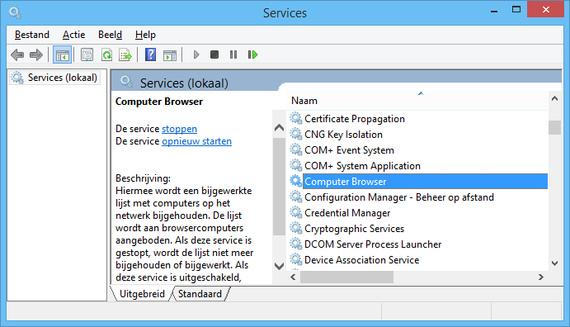570x327 pixels.
Task: Open the Help toolbar icon
Action: tap(150, 55)
